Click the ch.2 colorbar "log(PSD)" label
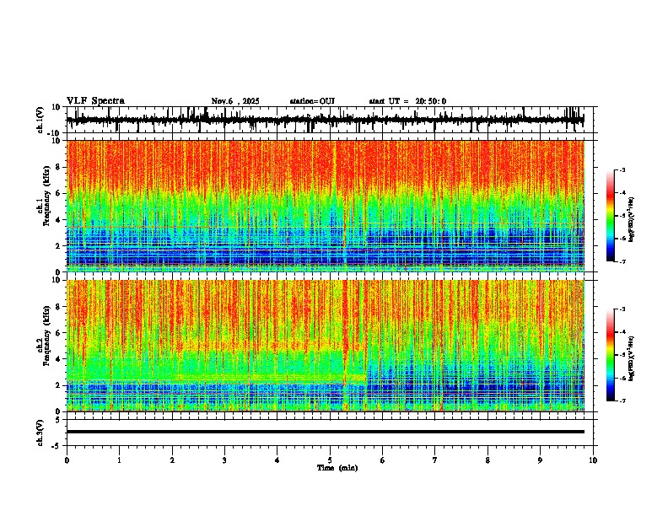 631,358
